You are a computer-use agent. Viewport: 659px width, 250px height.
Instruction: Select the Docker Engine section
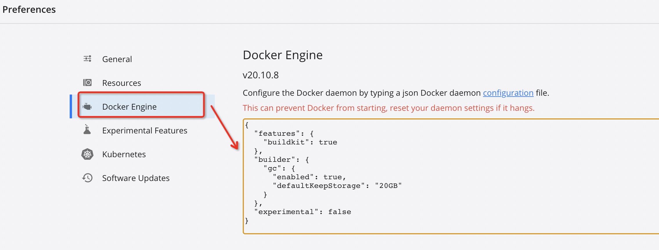tap(142, 106)
